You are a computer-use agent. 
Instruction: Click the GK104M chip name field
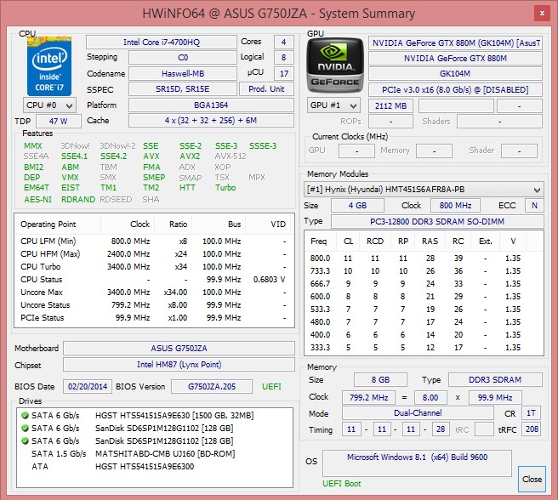(x=455, y=74)
